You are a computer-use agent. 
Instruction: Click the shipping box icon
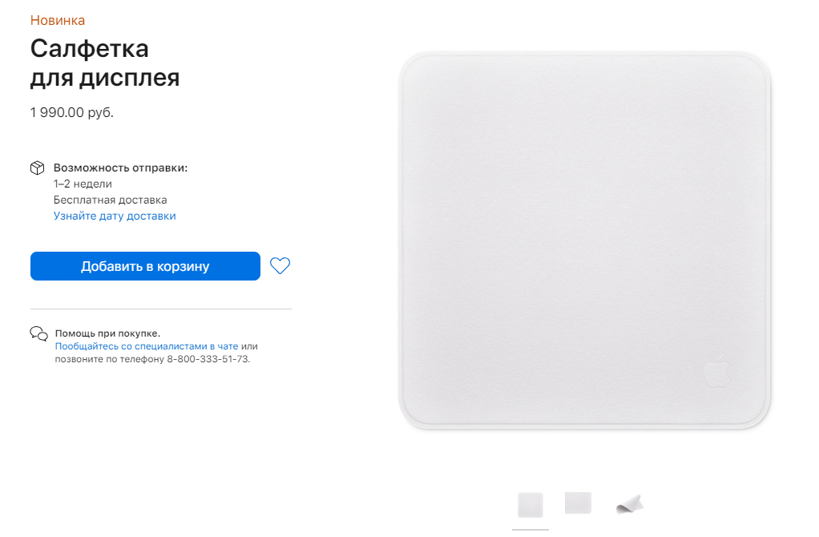38,168
